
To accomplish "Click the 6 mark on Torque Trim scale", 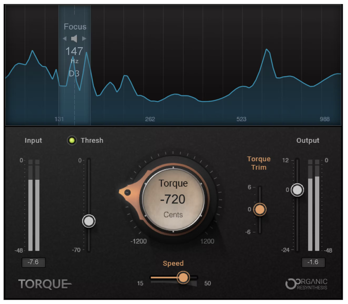I will click(x=249, y=187).
